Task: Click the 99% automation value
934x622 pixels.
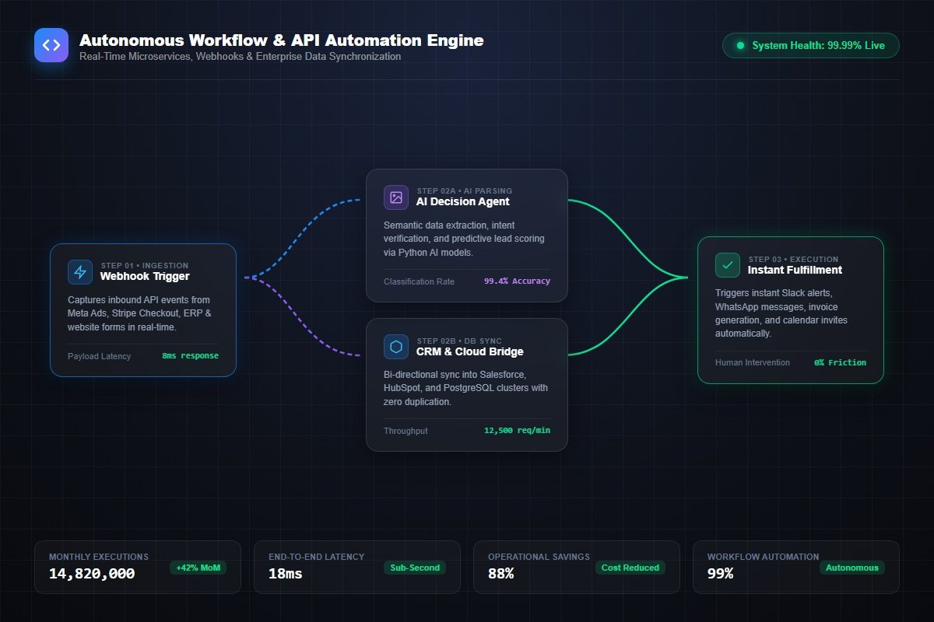Action: pos(720,574)
